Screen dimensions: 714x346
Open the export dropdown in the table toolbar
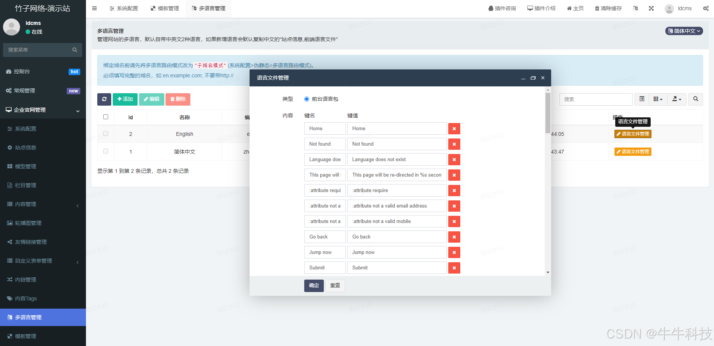click(x=677, y=99)
